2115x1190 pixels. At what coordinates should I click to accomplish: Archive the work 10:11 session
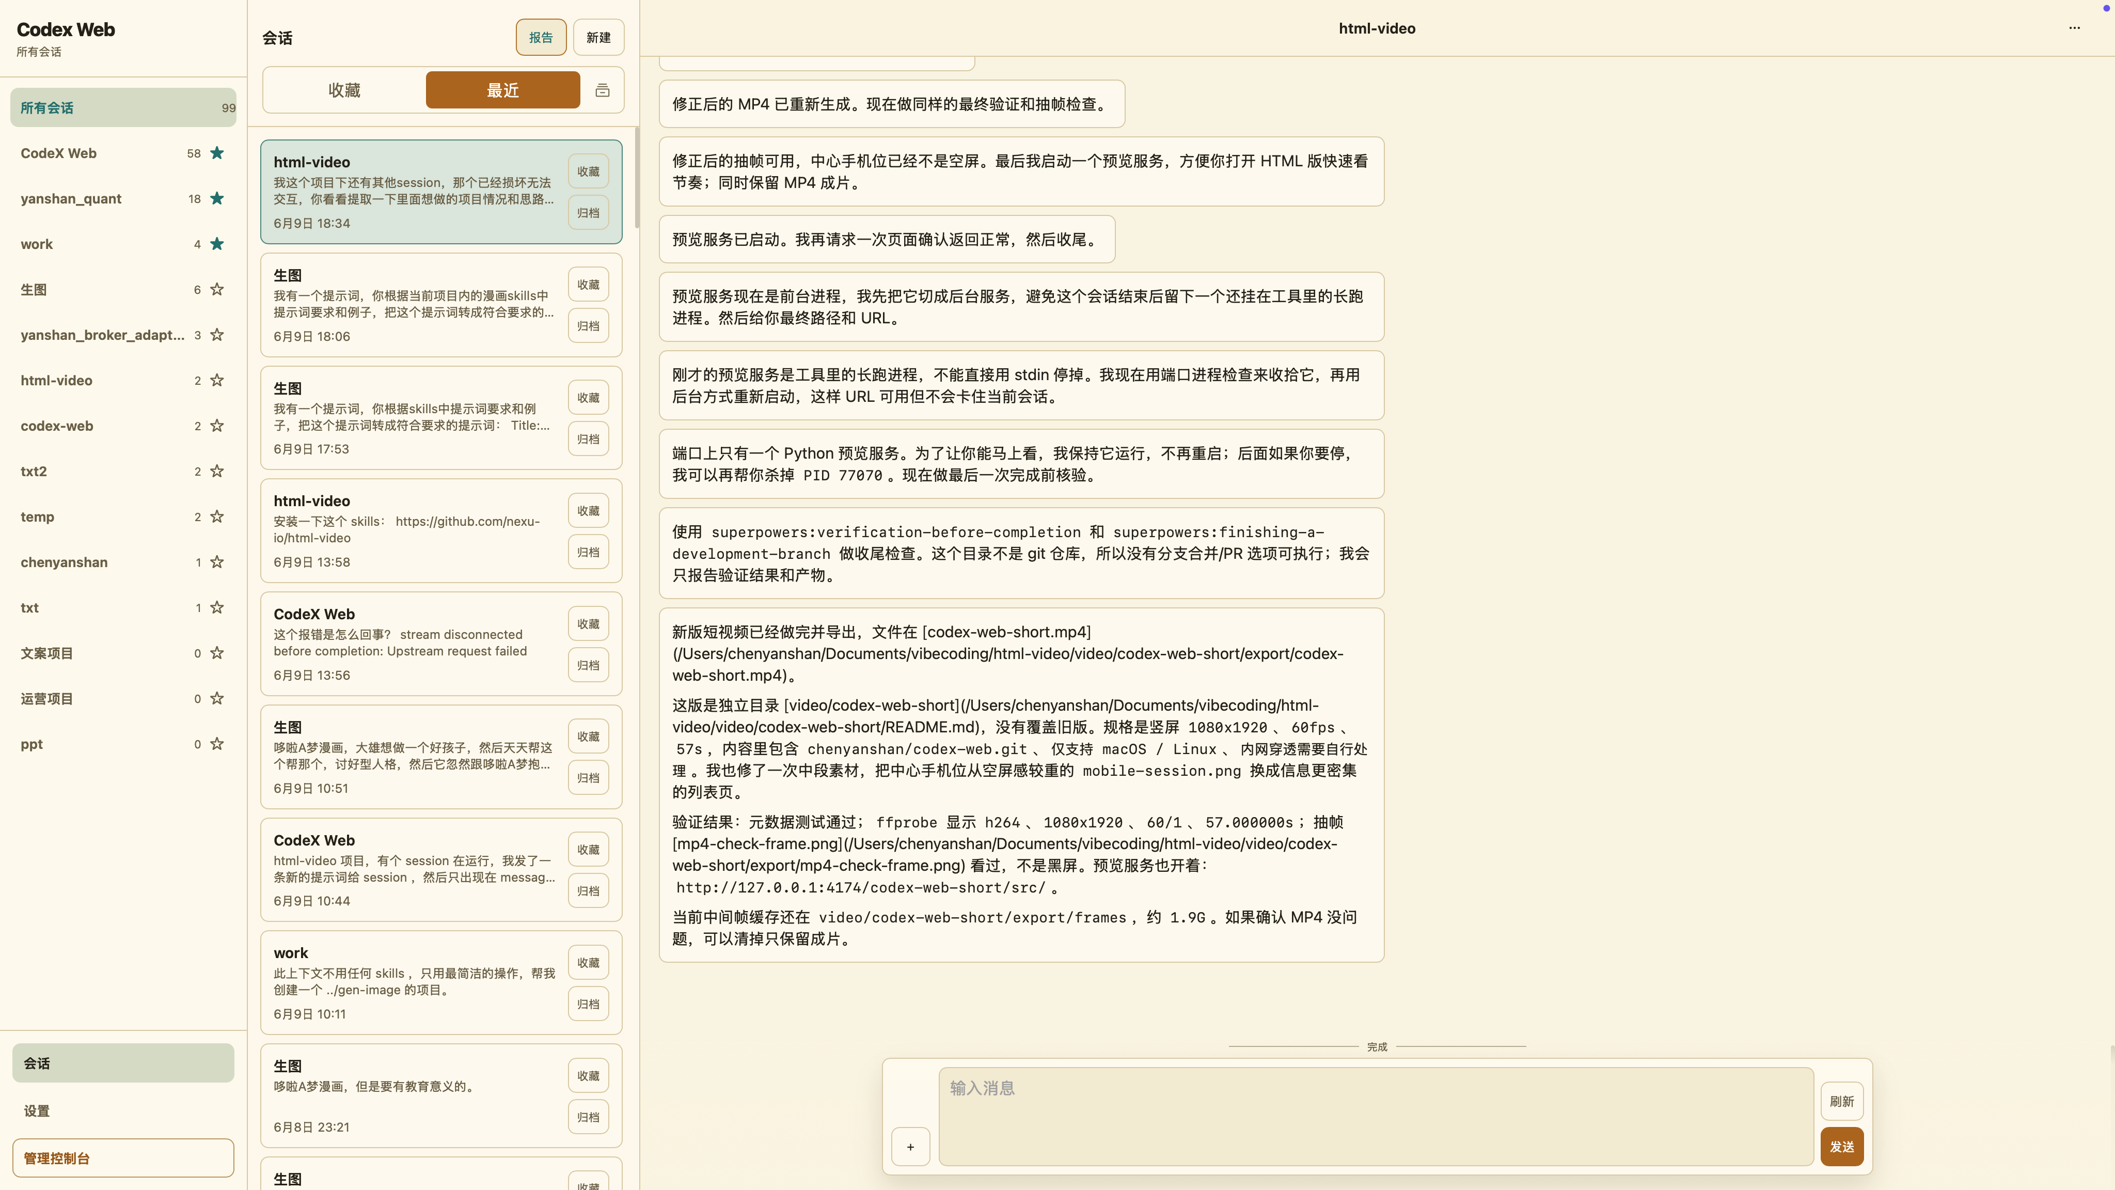pos(588,1004)
